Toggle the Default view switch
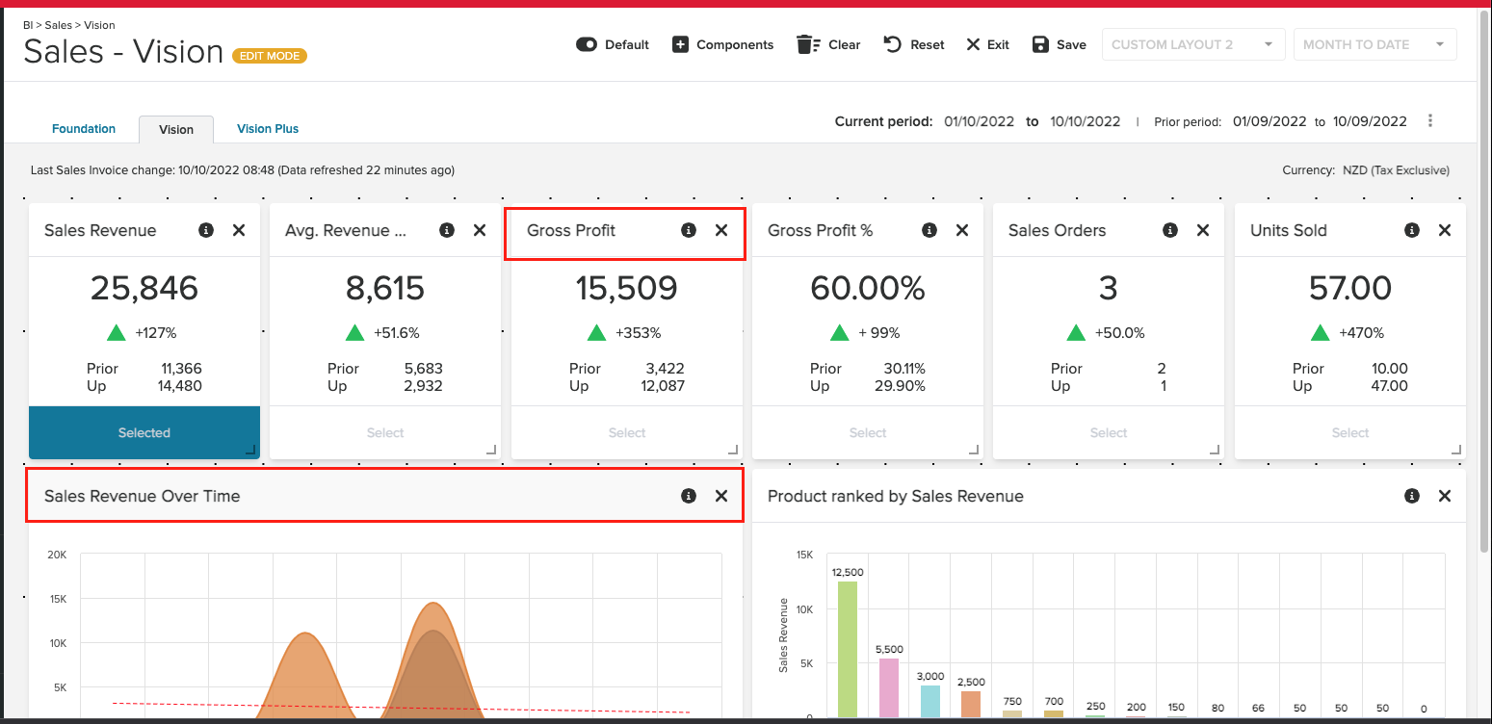This screenshot has width=1492, height=724. pos(586,44)
